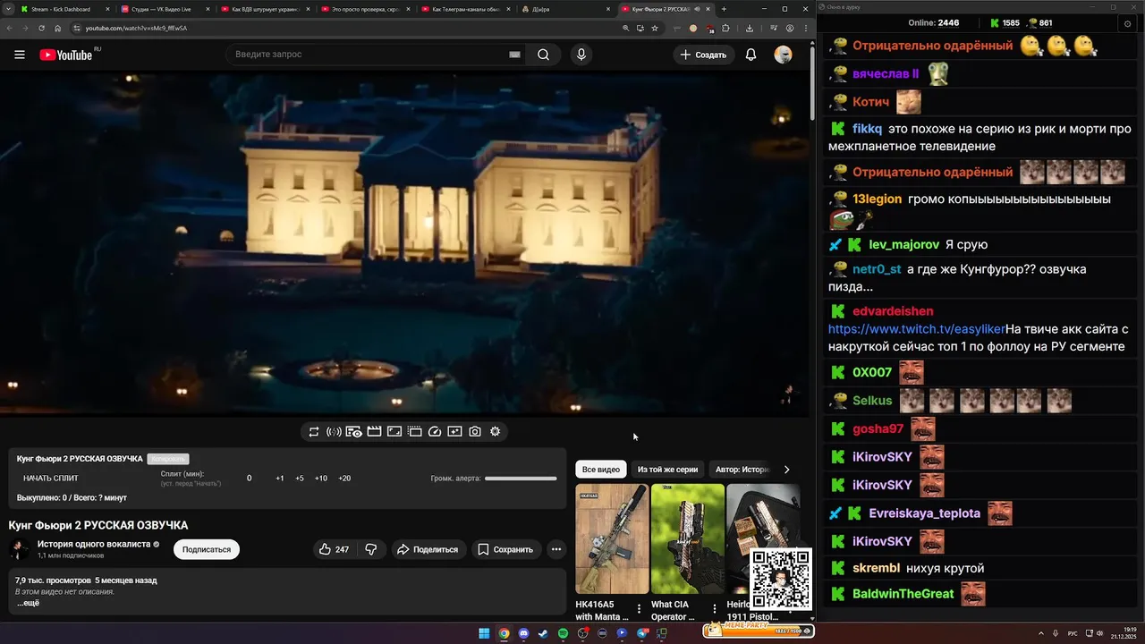Open new browser tab with plus
Screen dimensions: 1145x644
pos(724,9)
